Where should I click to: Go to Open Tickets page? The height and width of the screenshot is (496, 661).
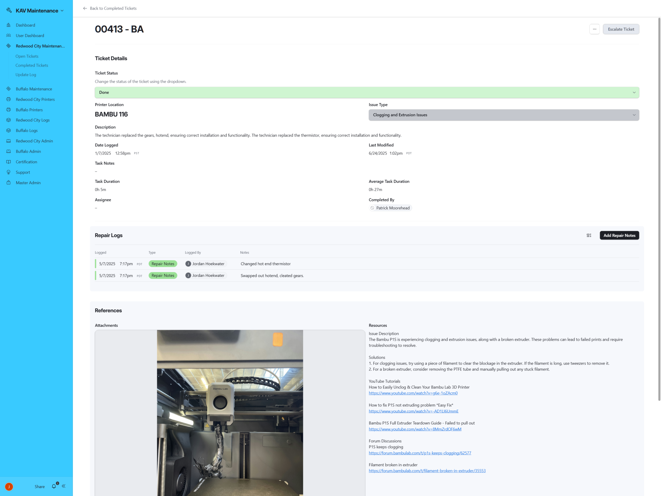27,56
